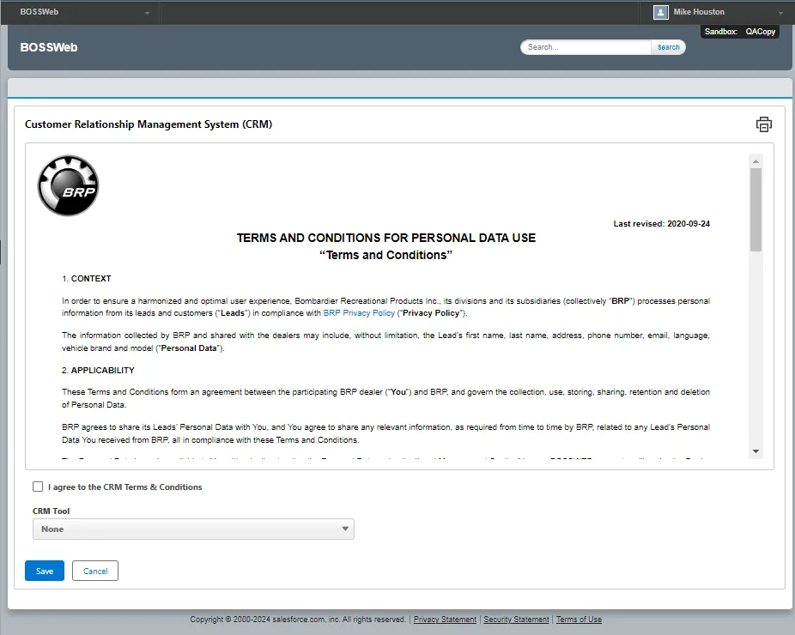Click the '1. CONTEXT' heading
795x635 pixels.
pos(86,279)
